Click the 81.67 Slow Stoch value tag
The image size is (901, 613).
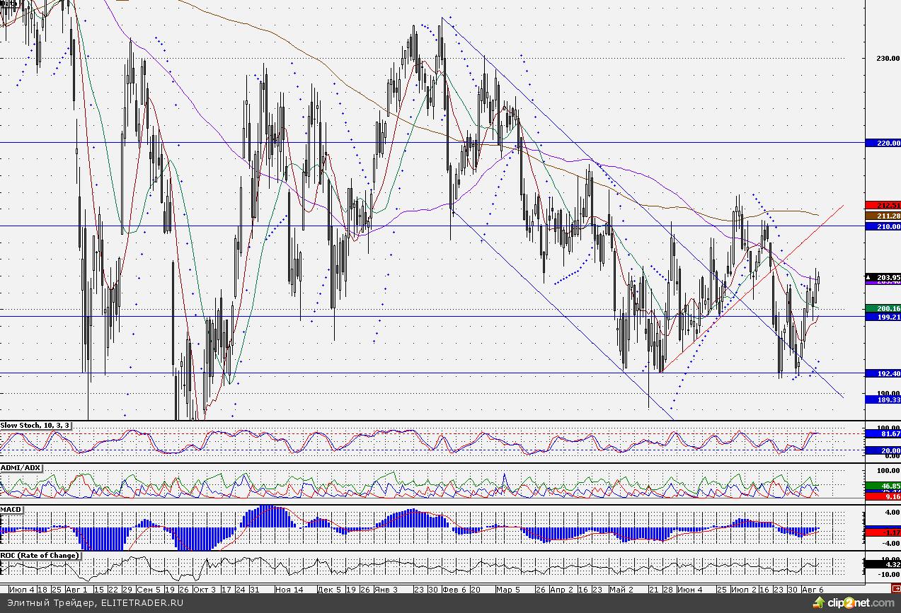click(883, 433)
